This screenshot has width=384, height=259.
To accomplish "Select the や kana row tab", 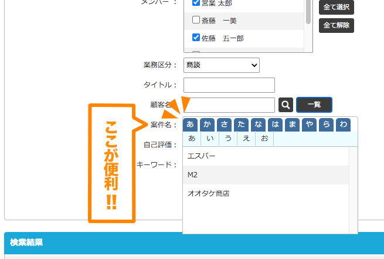I will (x=310, y=125).
